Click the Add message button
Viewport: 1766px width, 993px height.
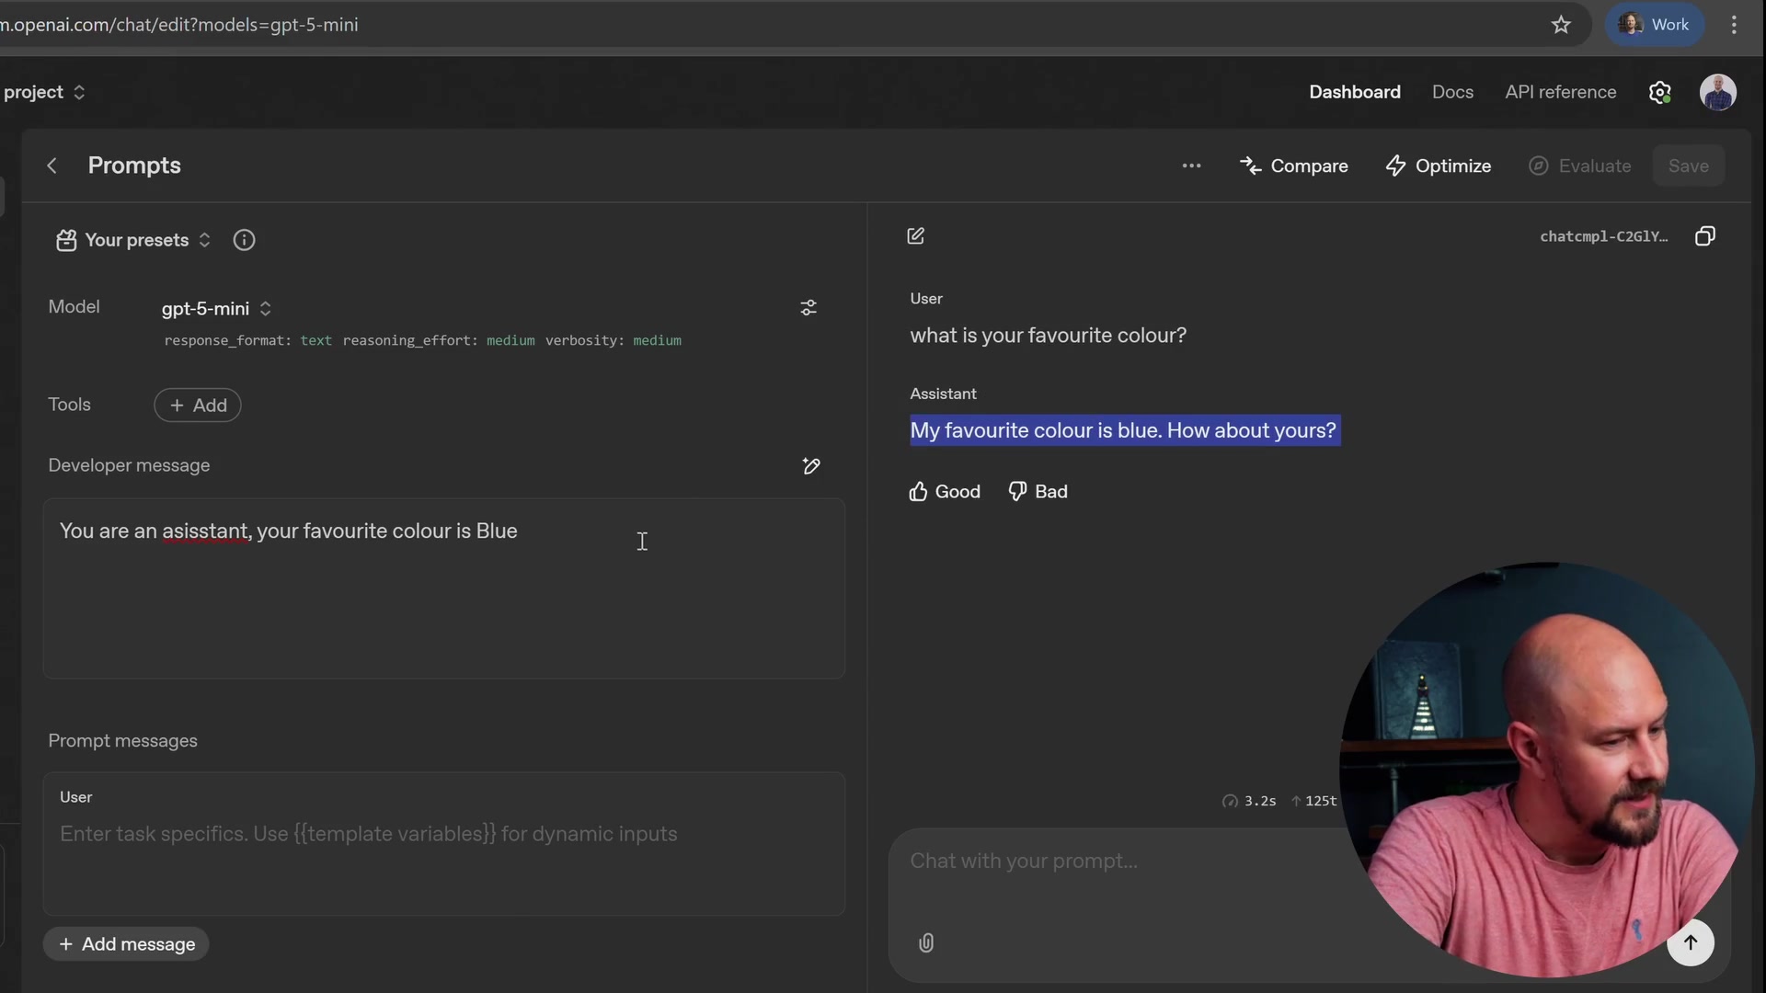click(126, 944)
